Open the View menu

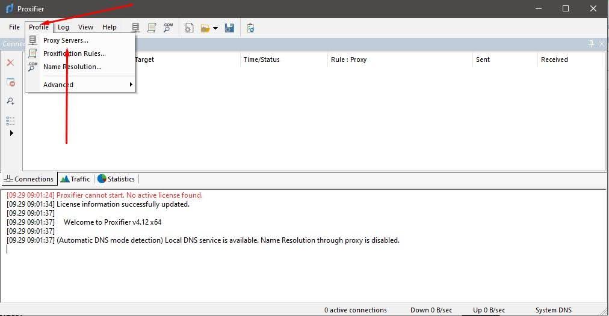pos(85,27)
